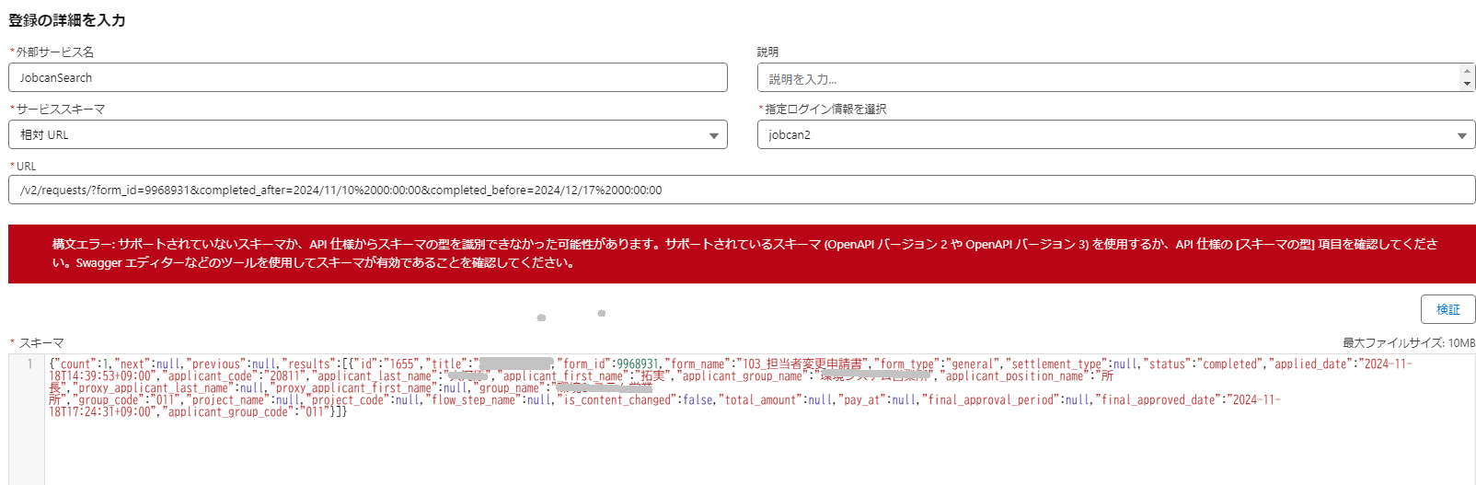Click the 検証 validate button
The width and height of the screenshot is (1476, 485).
(x=1447, y=309)
